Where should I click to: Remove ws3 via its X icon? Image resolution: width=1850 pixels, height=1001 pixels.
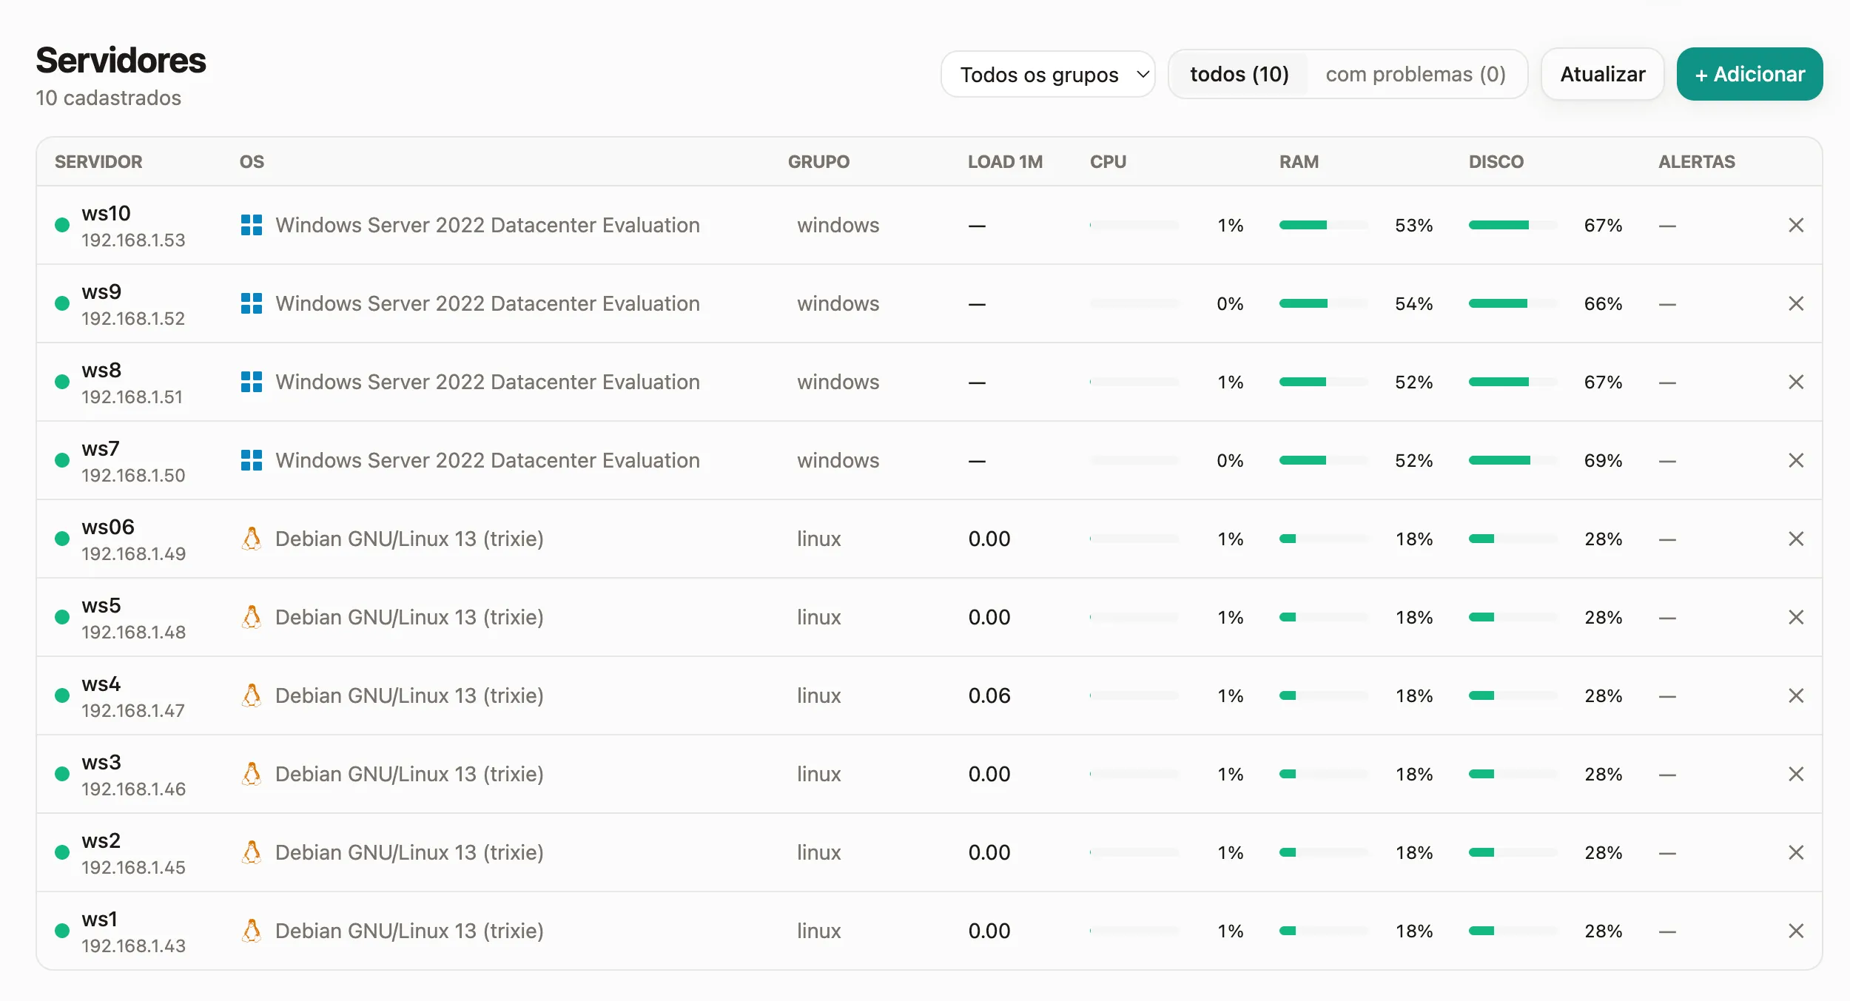pyautogui.click(x=1796, y=774)
